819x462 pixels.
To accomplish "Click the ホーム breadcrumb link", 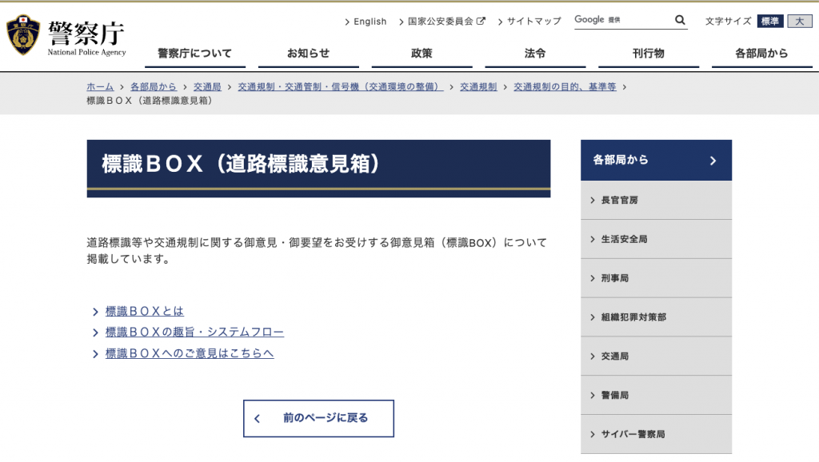I will point(100,86).
